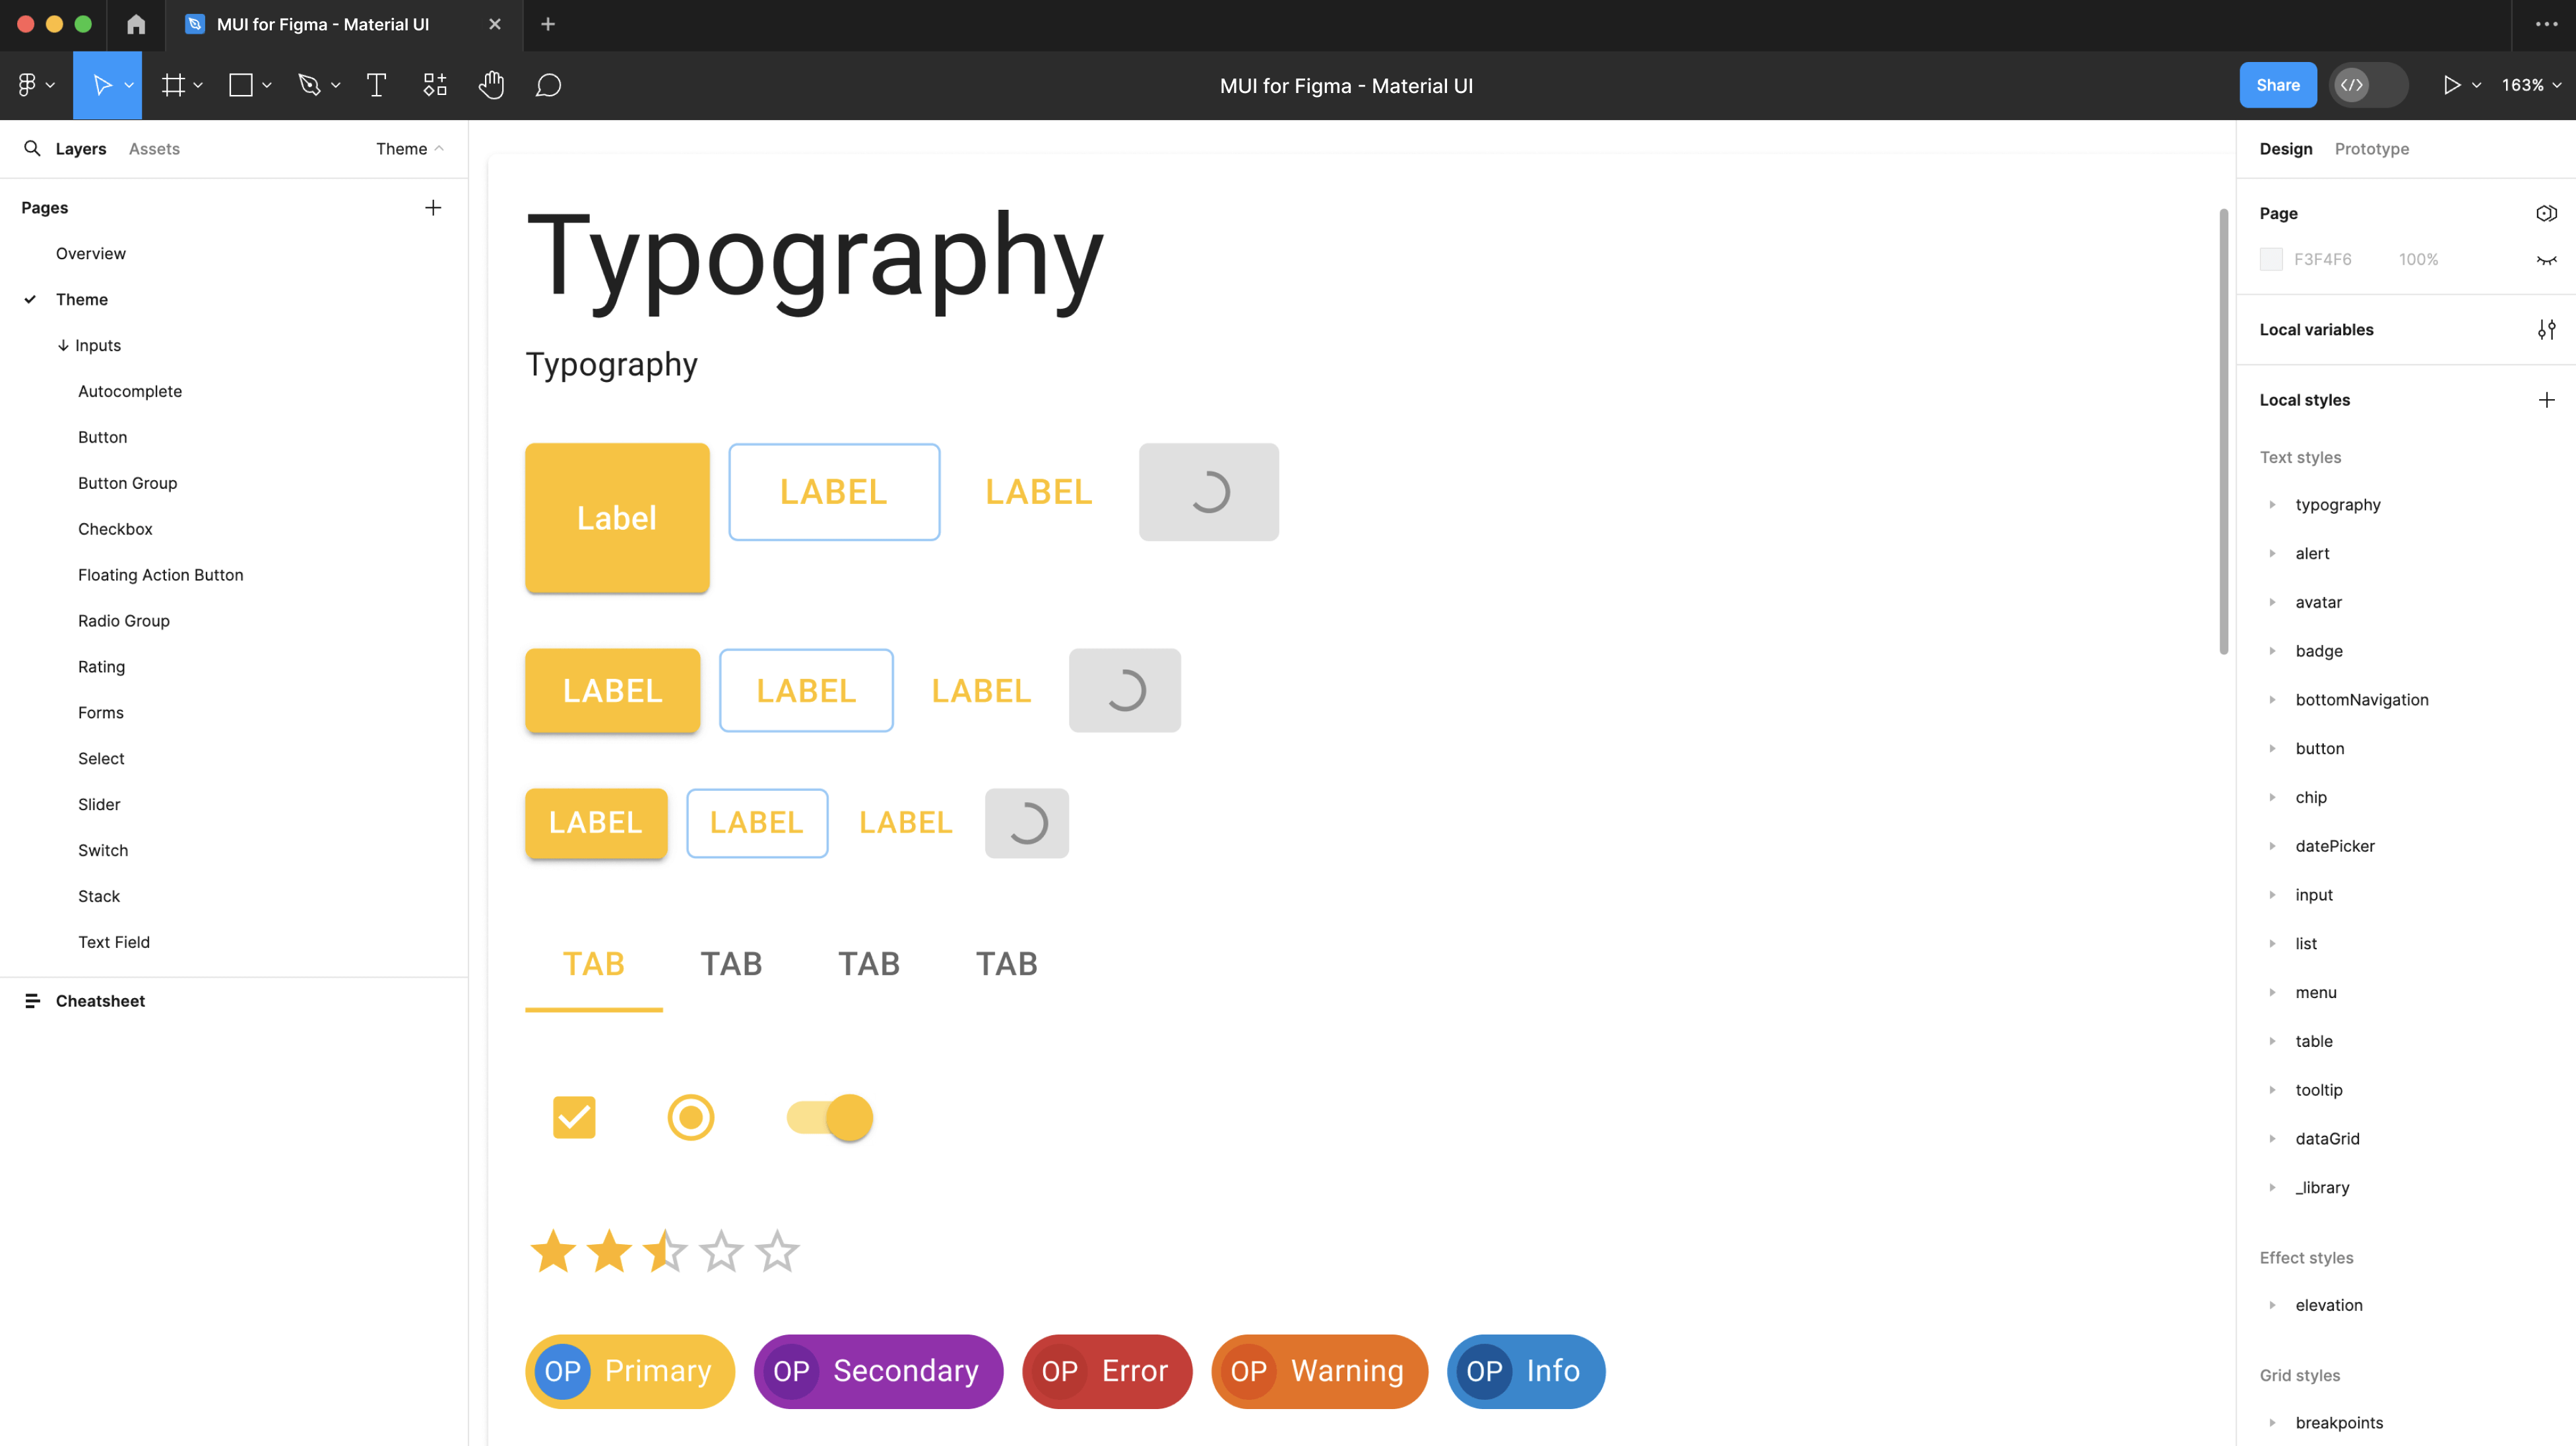The height and width of the screenshot is (1446, 2576).
Task: Select the Frame tool in the toolbar
Action: [174, 85]
